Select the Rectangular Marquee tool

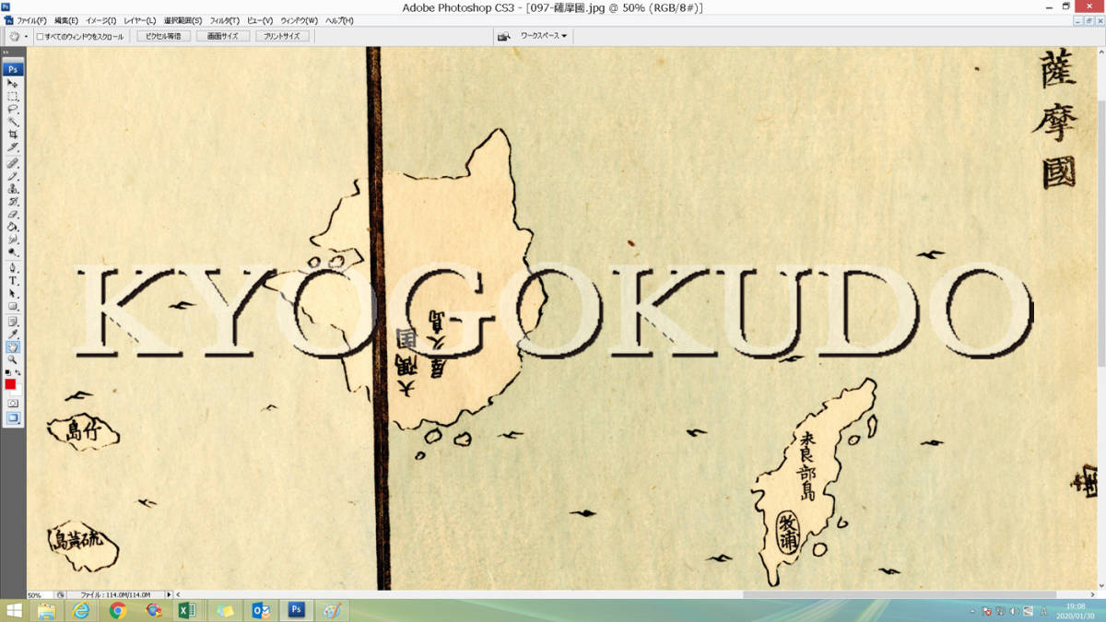[x=13, y=96]
